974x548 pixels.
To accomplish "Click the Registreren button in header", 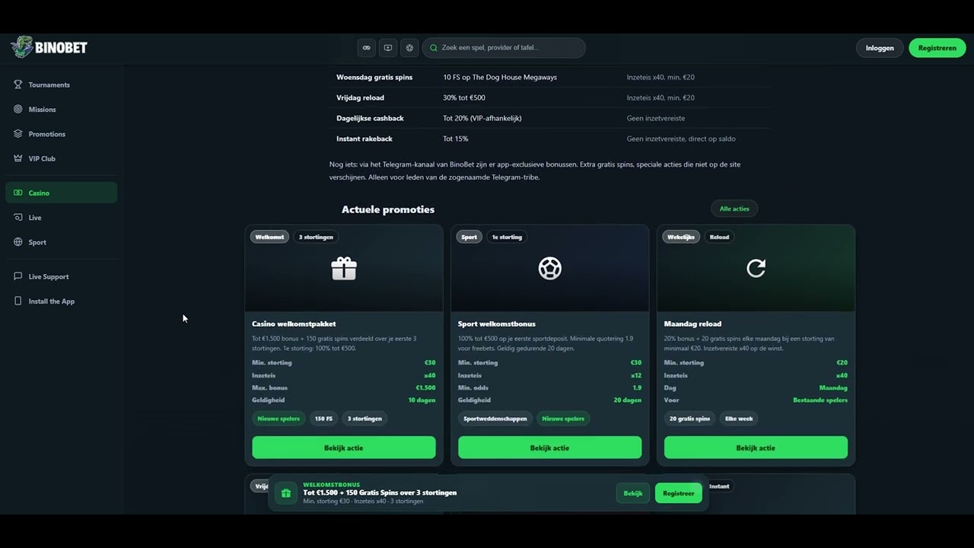I will pos(937,48).
